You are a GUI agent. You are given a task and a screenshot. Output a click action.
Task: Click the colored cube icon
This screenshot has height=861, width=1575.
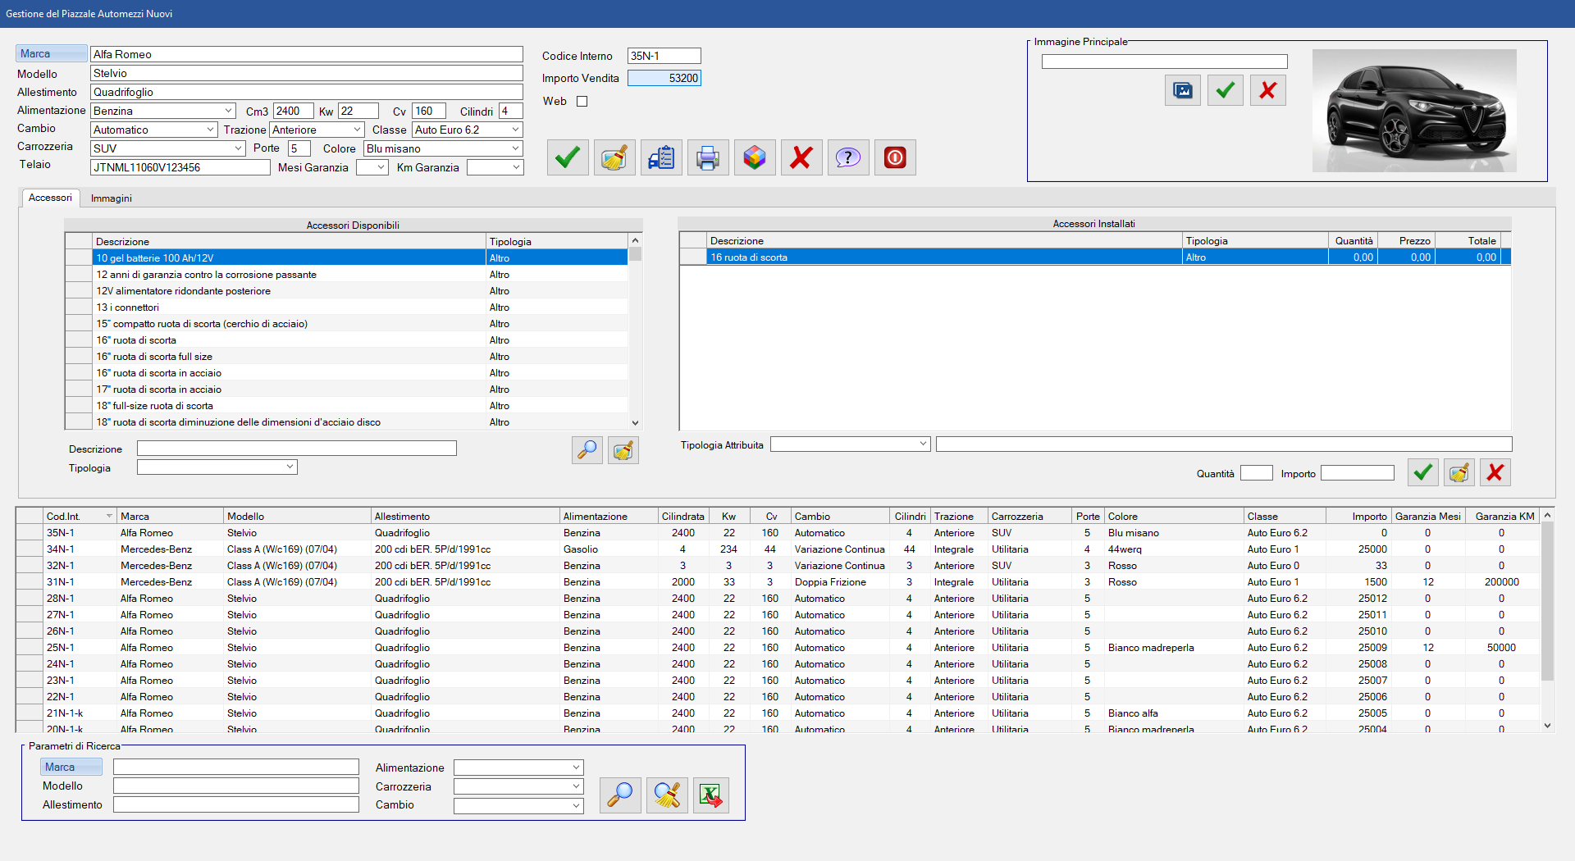pos(754,157)
